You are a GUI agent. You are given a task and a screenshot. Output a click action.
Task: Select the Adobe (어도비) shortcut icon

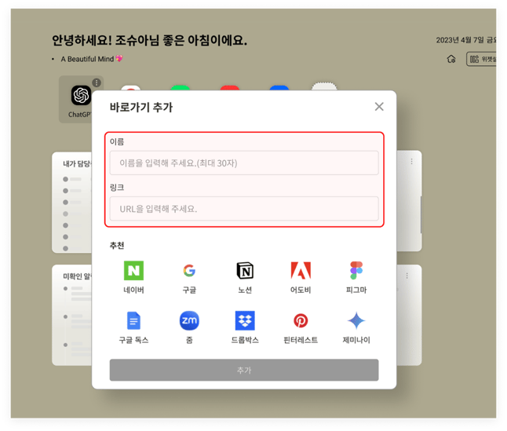coord(301,271)
